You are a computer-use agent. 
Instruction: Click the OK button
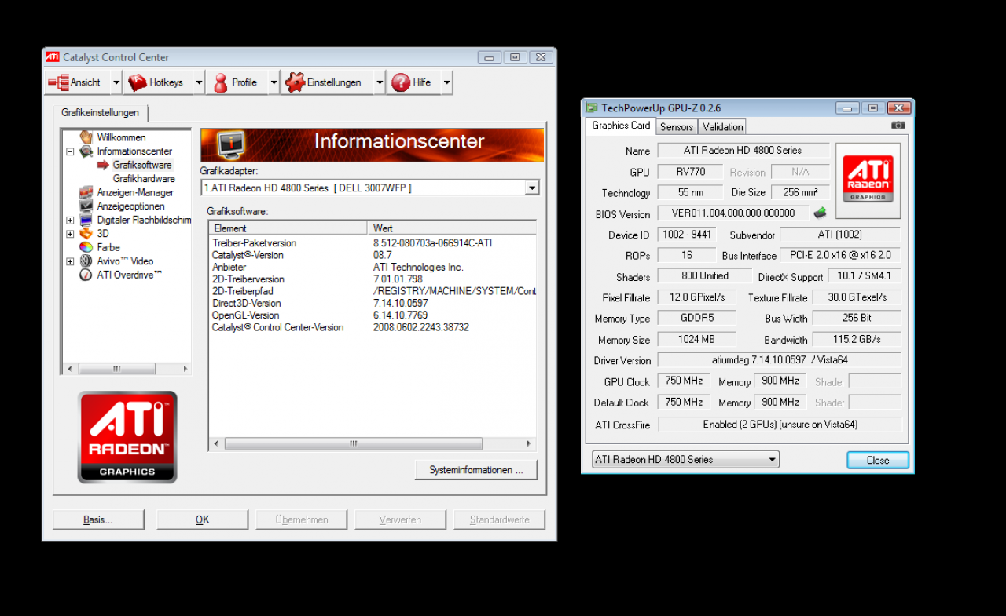pyautogui.click(x=202, y=519)
